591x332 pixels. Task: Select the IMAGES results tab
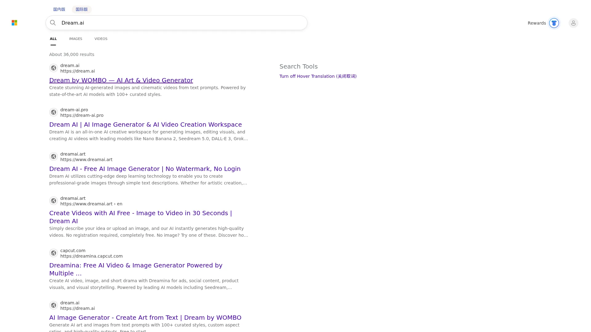click(x=75, y=39)
